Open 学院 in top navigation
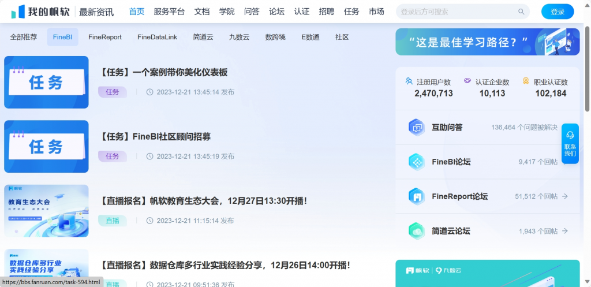This screenshot has height=287, width=591. (227, 12)
